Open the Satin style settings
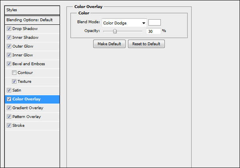The image size is (240, 168). click(x=17, y=90)
